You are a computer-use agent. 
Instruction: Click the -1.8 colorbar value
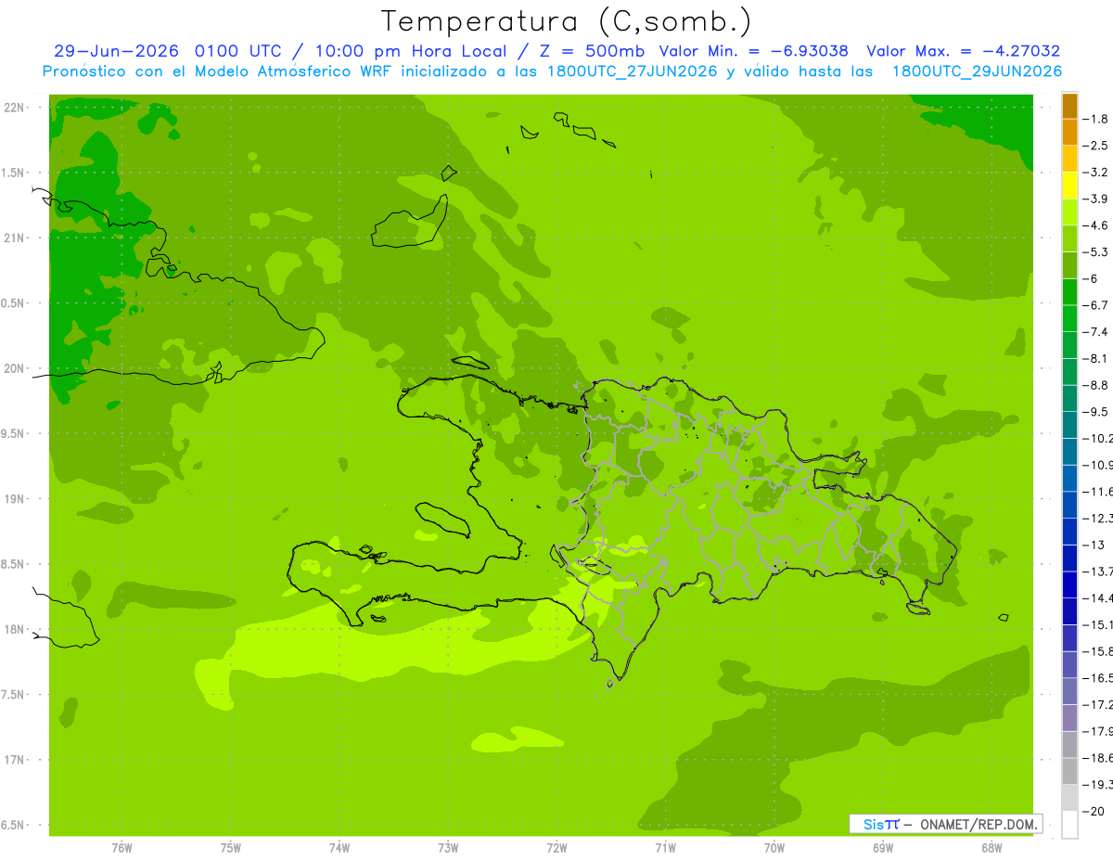pyautogui.click(x=1096, y=119)
